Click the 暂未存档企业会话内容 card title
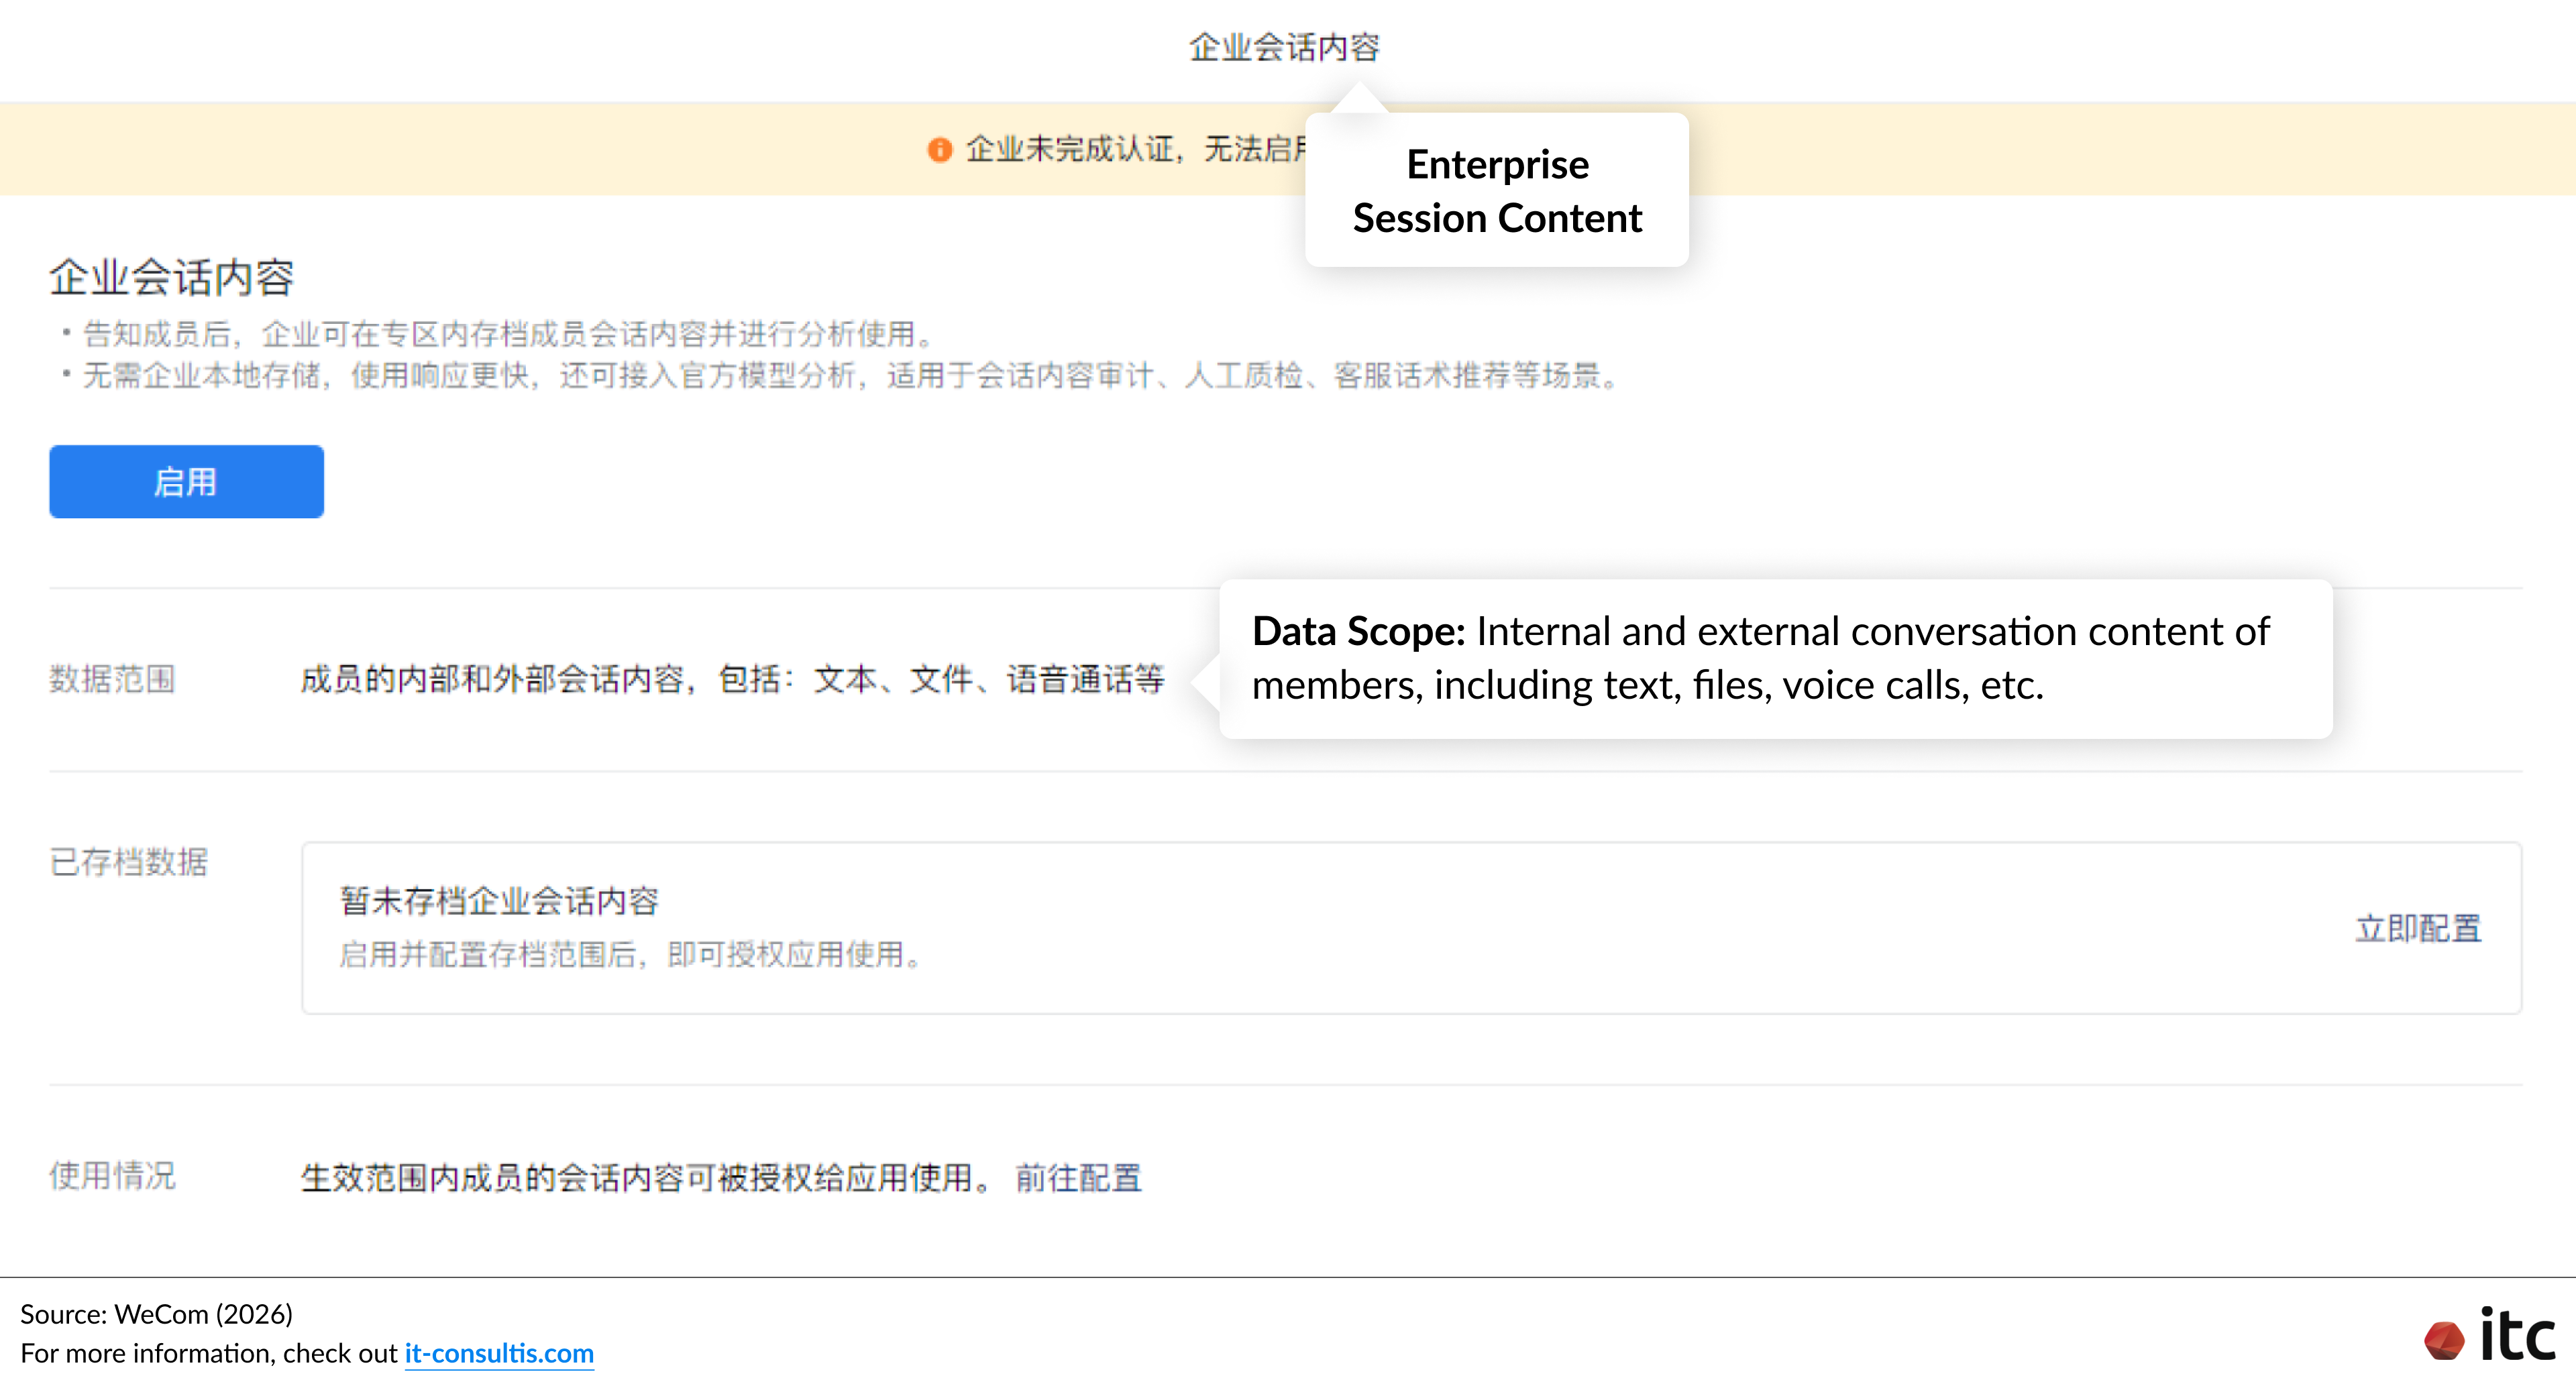2576x1384 pixels. pos(499,901)
